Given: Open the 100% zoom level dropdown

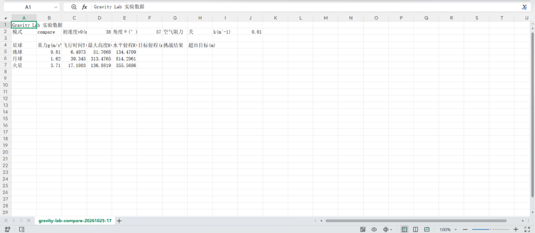Looking at the screenshot, I should tap(448, 230).
